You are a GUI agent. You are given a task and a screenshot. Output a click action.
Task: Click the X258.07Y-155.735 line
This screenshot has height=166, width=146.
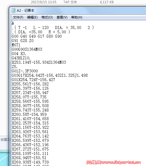pyautogui.click(x=29, y=97)
